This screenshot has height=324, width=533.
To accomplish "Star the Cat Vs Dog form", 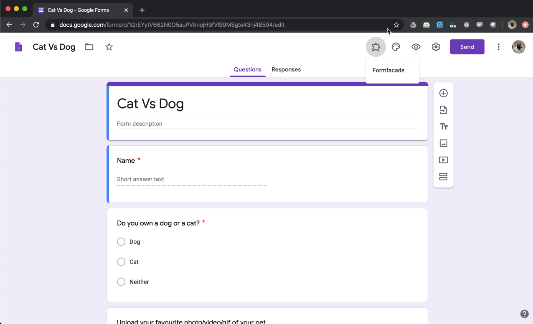I will click(x=109, y=47).
